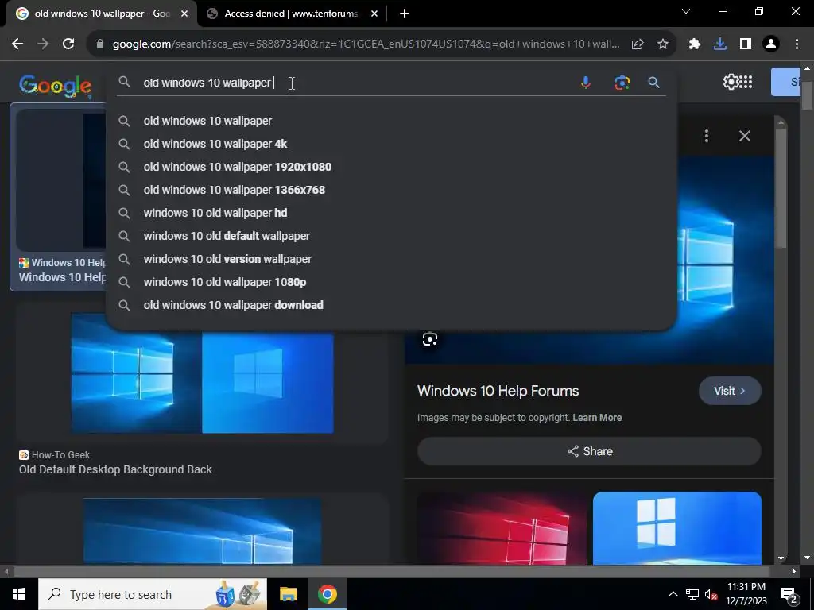Start voice search with microphone icon
This screenshot has height=610, width=814.
pos(586,83)
